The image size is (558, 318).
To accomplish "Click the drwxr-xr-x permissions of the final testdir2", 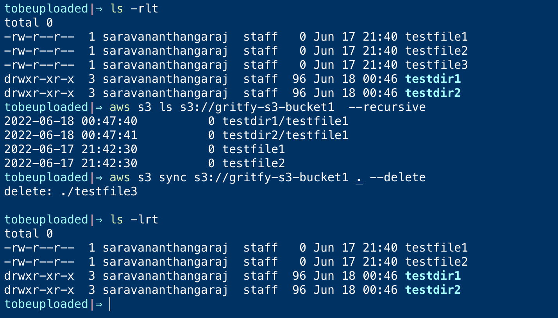I will 39,290.
